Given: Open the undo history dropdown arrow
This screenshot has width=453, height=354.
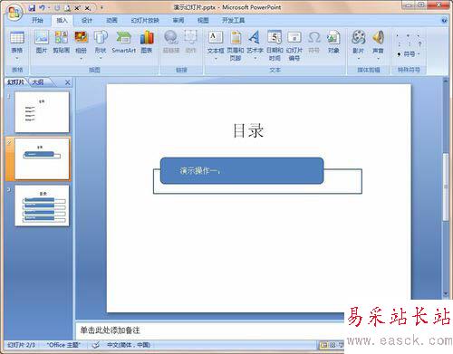Looking at the screenshot, I should (49, 8).
